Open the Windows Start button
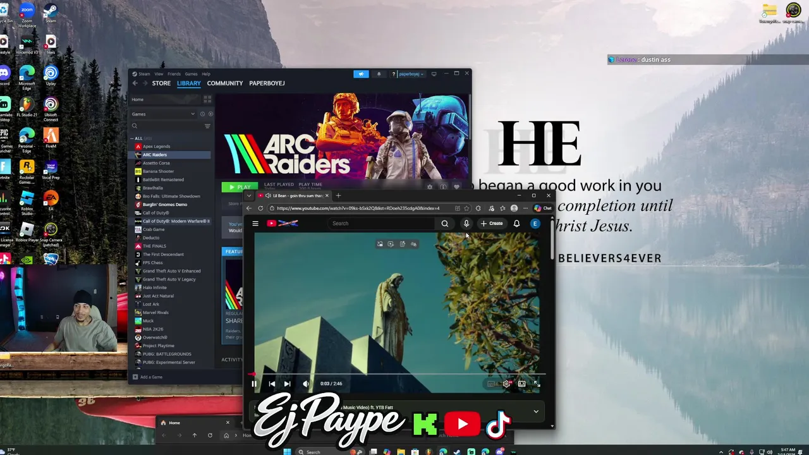 click(287, 451)
